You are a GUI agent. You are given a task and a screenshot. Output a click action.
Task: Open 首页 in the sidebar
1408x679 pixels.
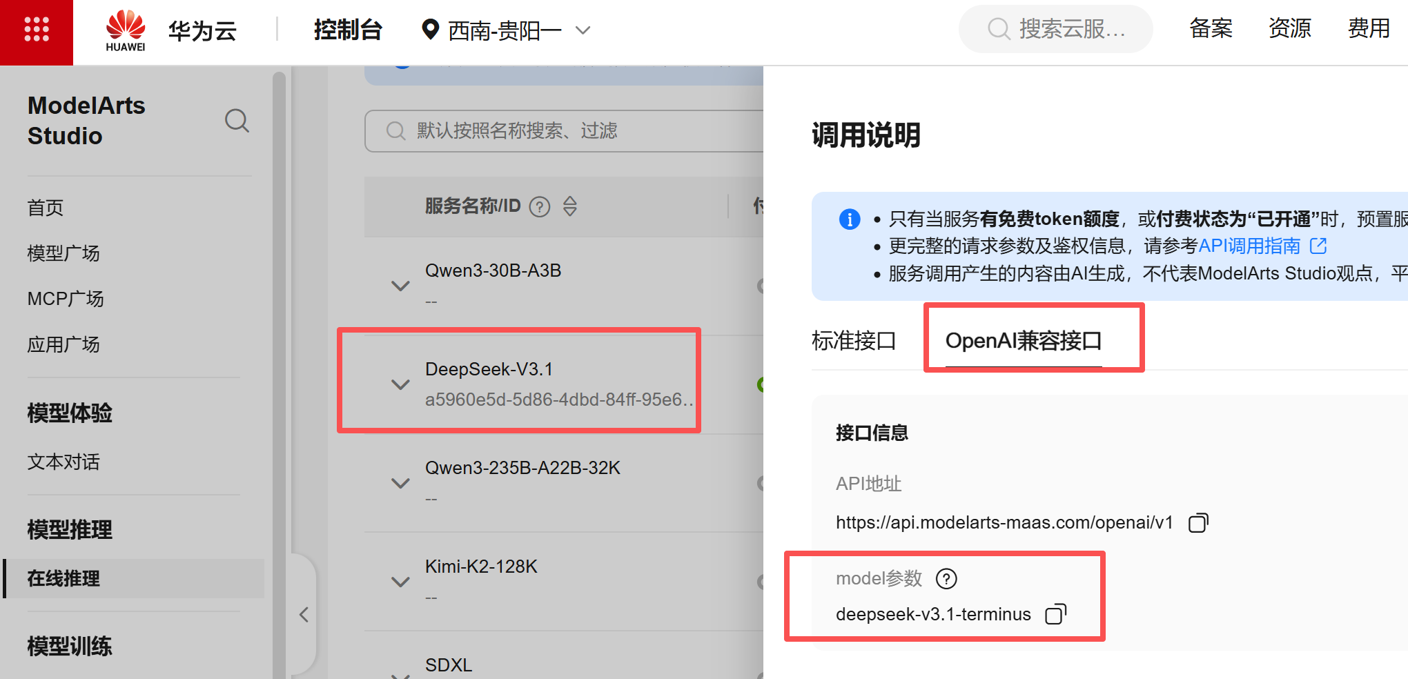click(x=46, y=208)
